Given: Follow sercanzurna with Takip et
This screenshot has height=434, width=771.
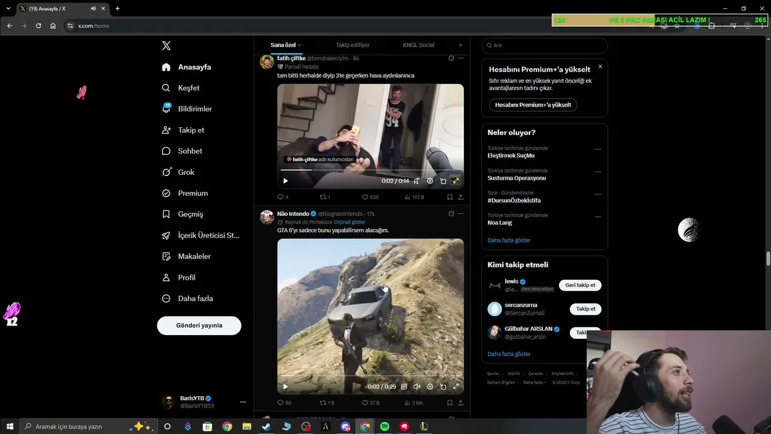Looking at the screenshot, I should point(585,309).
